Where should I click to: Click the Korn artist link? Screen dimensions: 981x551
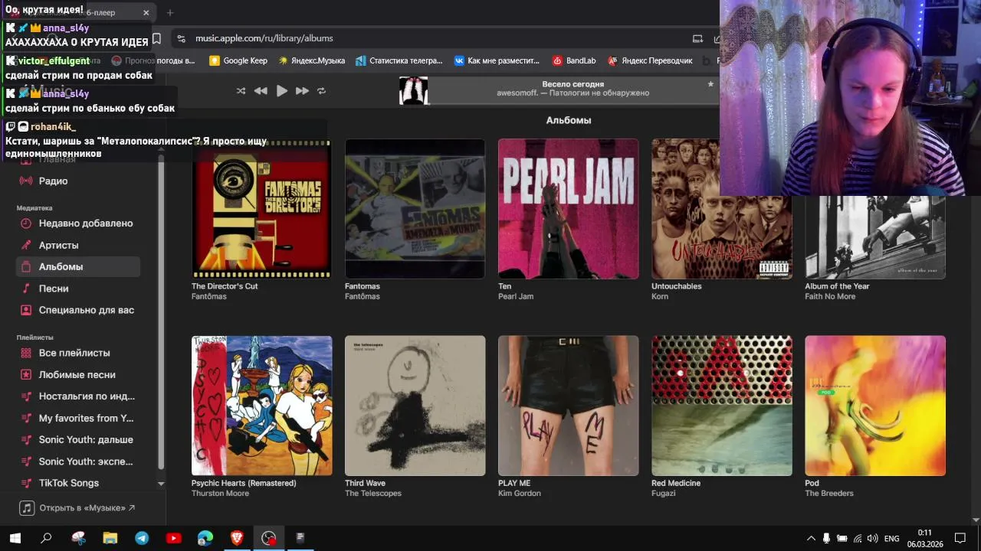pos(660,296)
